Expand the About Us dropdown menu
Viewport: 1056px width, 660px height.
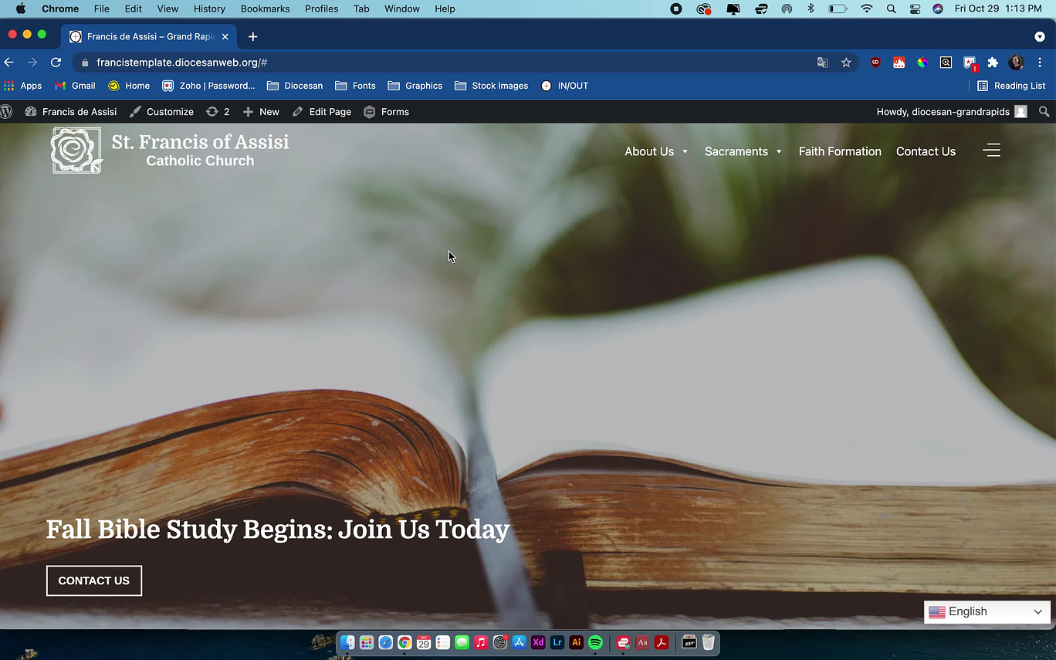point(656,151)
